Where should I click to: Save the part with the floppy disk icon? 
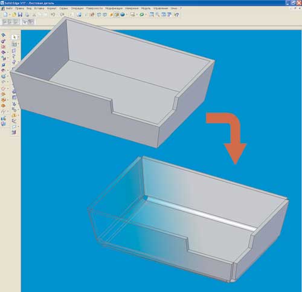click(x=20, y=15)
